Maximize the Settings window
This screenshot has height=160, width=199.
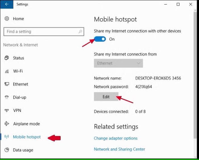coord(178,4)
